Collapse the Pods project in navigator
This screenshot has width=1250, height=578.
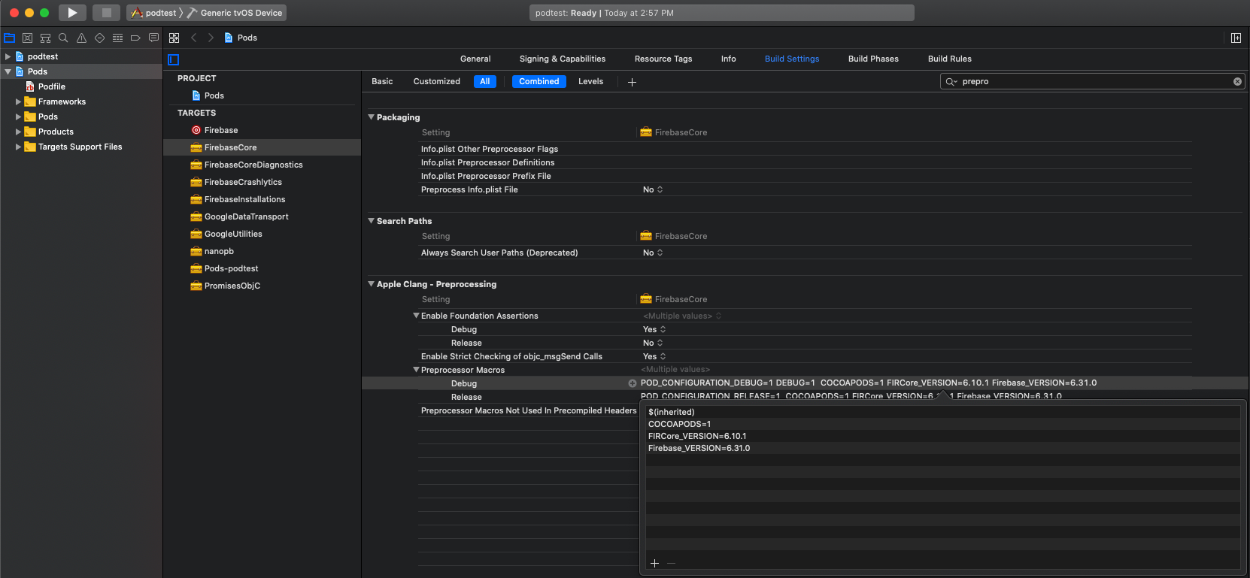coord(8,71)
